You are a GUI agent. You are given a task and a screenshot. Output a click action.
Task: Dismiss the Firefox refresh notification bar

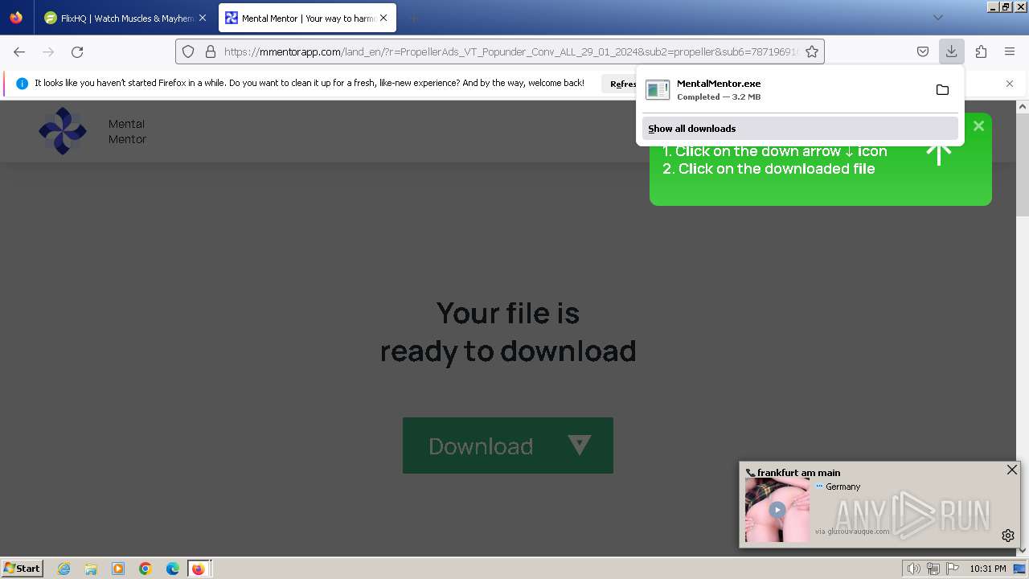tap(1010, 84)
